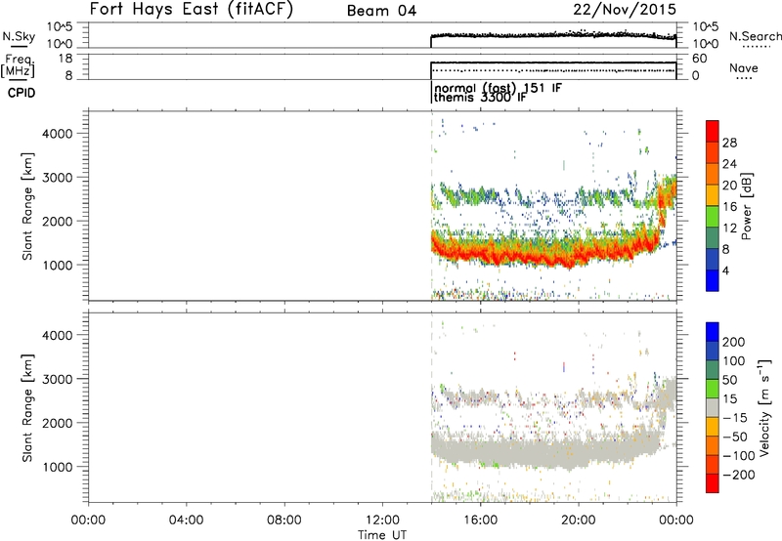The image size is (782, 541).
Task: Click the 'Time UT' axis title
Action: [382, 535]
